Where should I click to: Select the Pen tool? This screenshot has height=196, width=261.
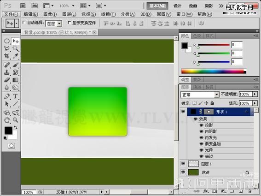7,96
